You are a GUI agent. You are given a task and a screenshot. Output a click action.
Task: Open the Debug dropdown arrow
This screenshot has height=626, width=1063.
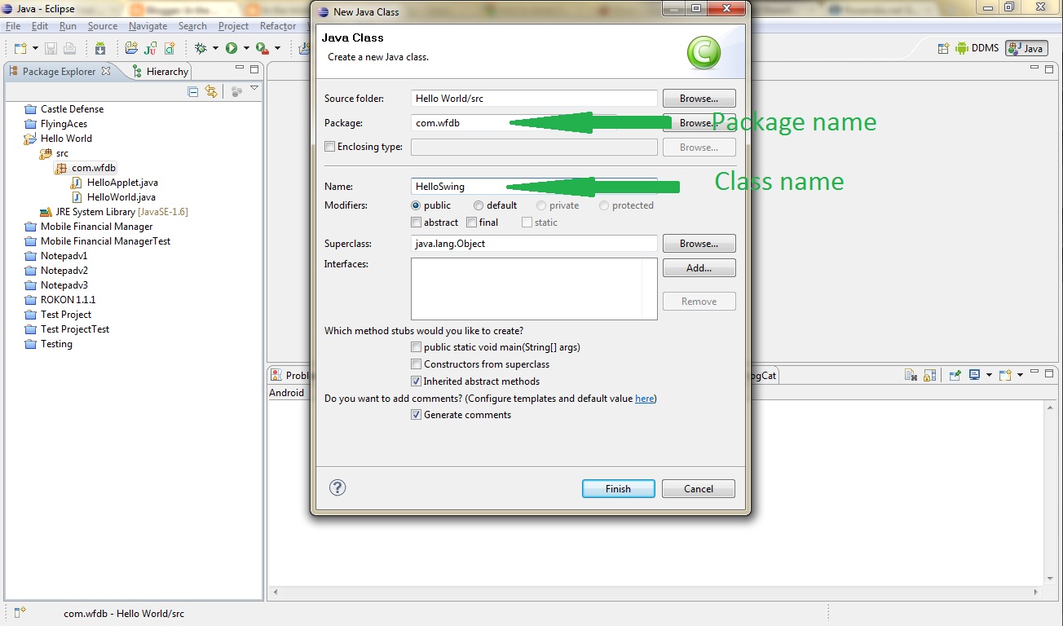(215, 49)
